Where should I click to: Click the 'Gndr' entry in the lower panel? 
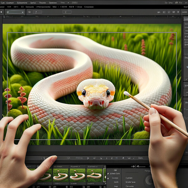116,182
